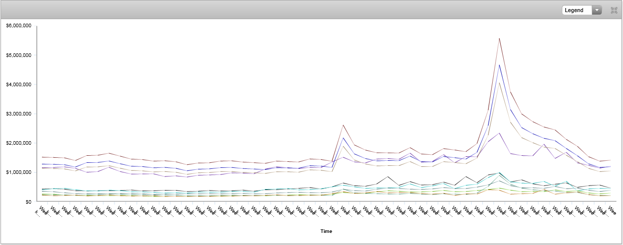Viewport: 623px width, 245px height.
Task: Click the $0 y-axis label
Action: click(x=28, y=202)
